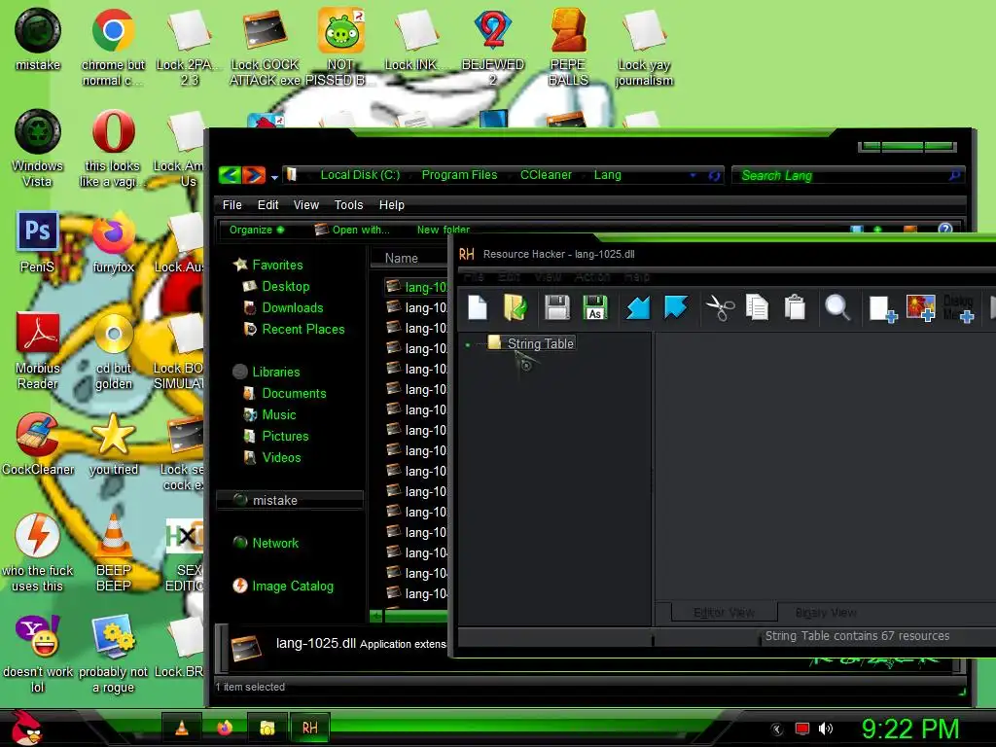Click the Libraries header in navigation pane
The image size is (996, 747).
tap(275, 372)
